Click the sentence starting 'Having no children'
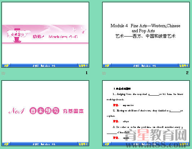Image resolution: width=192 pixels, height=149 pixels. tap(145, 113)
